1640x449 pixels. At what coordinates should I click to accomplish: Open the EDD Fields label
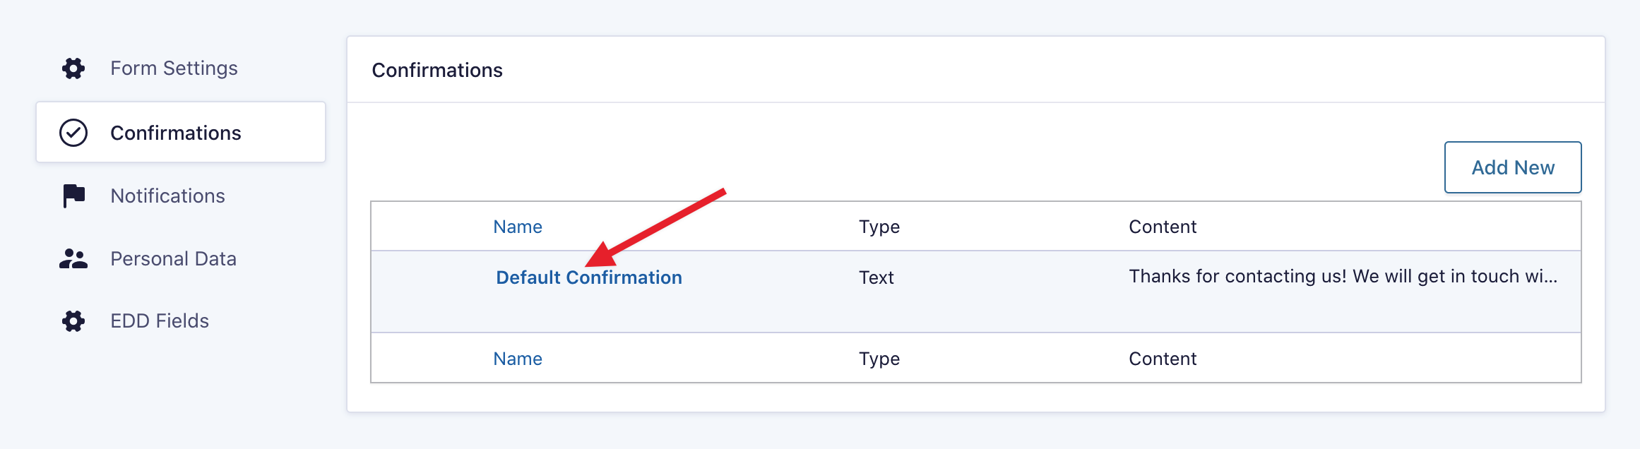[160, 321]
